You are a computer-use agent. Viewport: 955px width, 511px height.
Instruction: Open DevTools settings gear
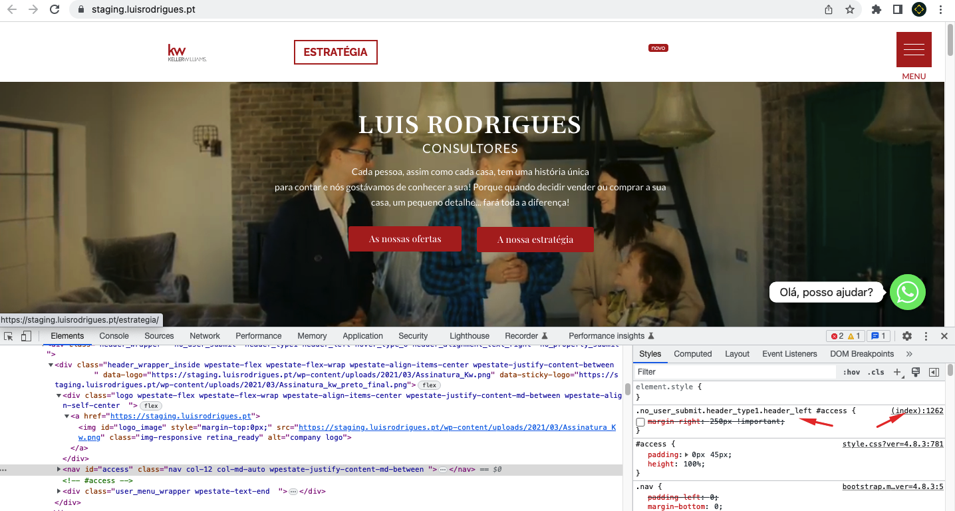pos(907,336)
